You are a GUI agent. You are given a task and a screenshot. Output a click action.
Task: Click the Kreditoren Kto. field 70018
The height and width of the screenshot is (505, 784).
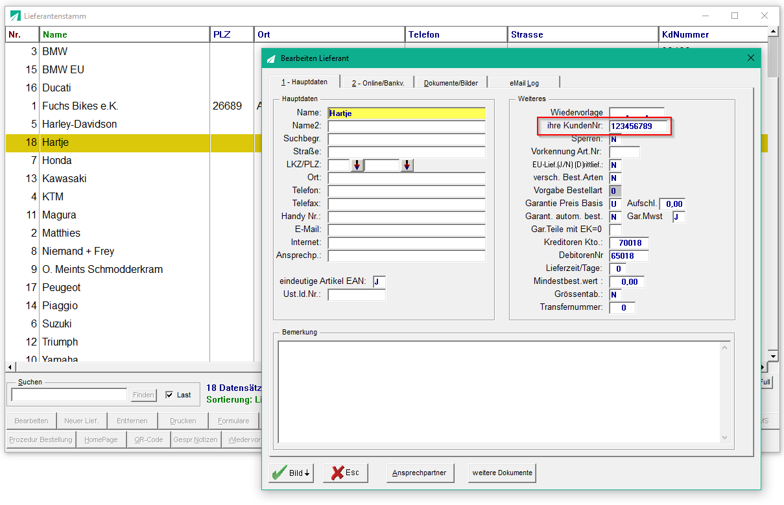tap(629, 242)
